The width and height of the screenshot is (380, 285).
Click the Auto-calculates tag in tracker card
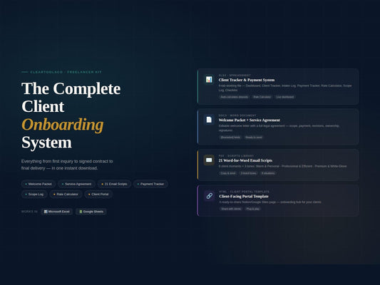click(234, 97)
